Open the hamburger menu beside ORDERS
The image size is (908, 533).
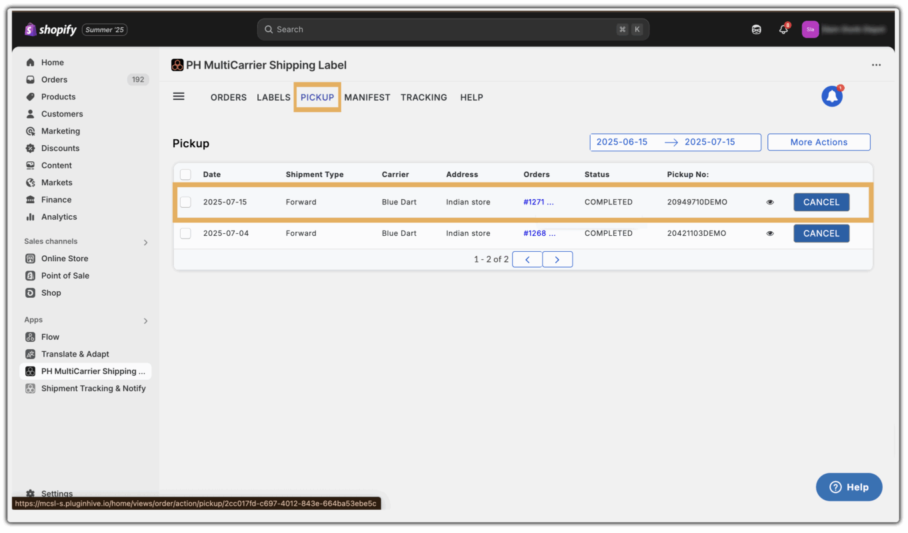(x=179, y=97)
